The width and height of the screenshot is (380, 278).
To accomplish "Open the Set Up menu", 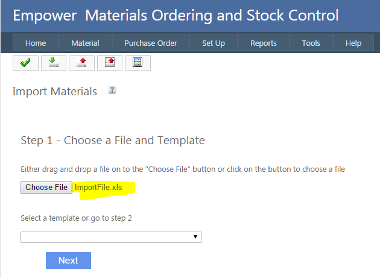I will click(214, 43).
